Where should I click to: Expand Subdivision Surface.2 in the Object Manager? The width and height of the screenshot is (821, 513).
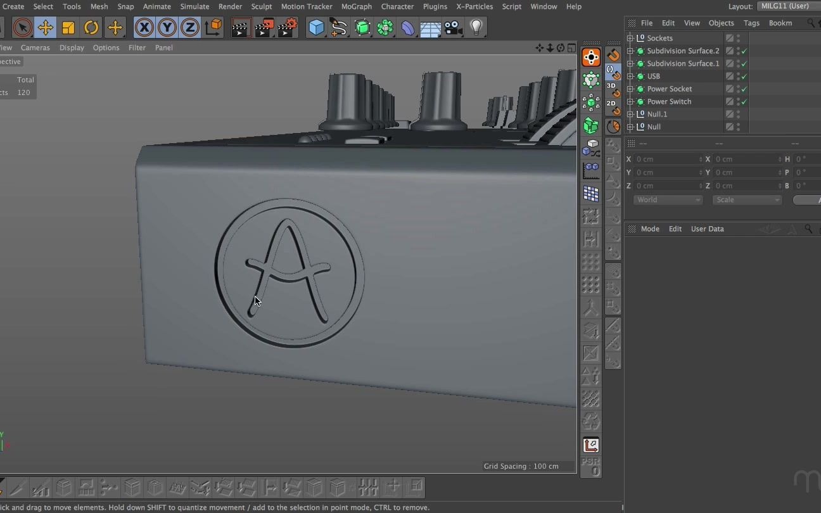coord(630,51)
